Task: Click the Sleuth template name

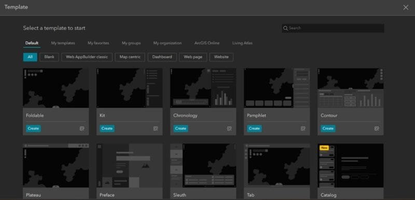Action: tap(179, 195)
